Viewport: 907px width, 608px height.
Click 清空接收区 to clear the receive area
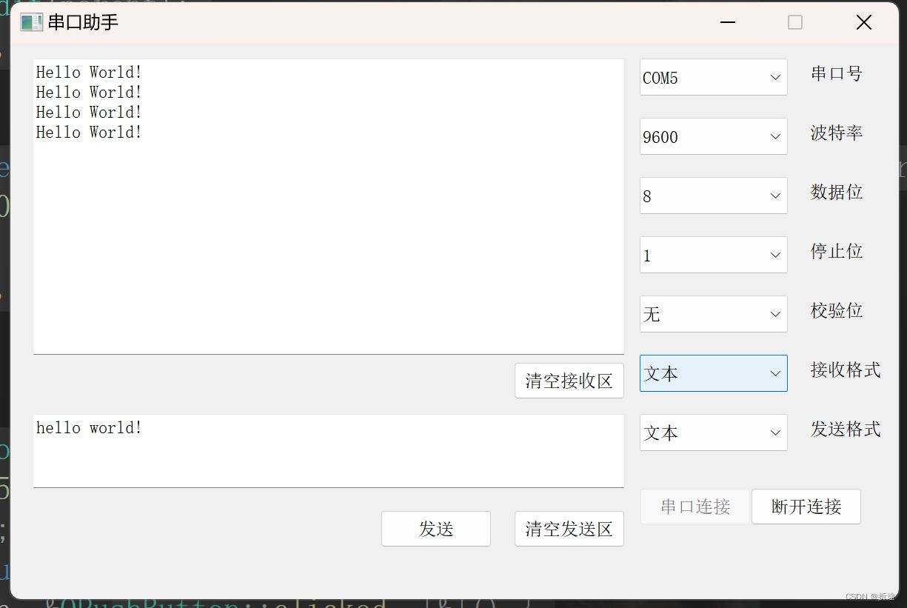pos(569,380)
